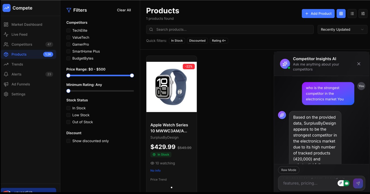The width and height of the screenshot is (370, 194).
Task: Click the -22% discount badge
Action: click(189, 67)
